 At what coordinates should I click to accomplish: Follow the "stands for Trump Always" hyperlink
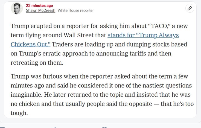click(143, 35)
